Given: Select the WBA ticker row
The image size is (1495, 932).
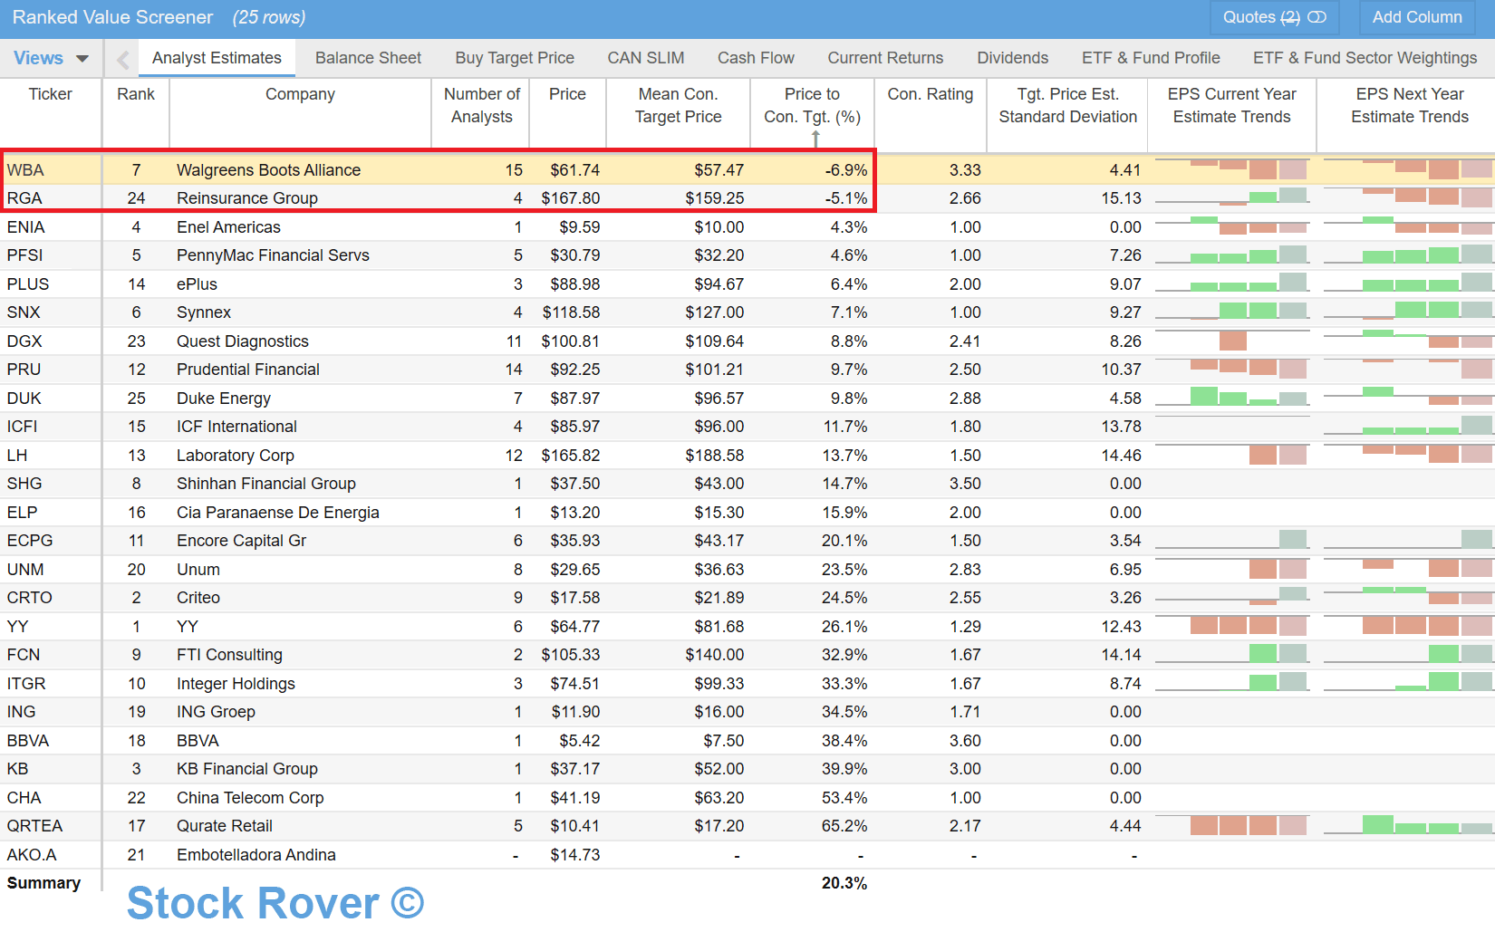Looking at the screenshot, I should (25, 170).
